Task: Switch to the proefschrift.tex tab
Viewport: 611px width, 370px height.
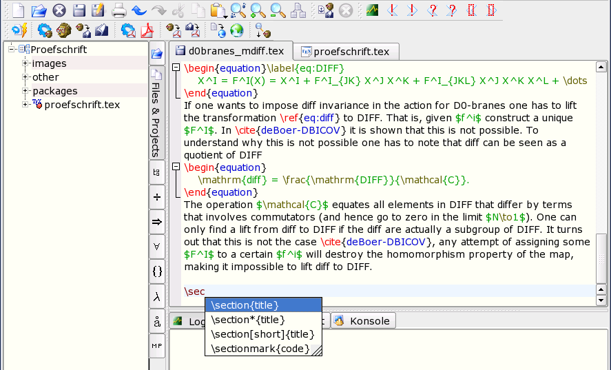Action: tap(346, 52)
